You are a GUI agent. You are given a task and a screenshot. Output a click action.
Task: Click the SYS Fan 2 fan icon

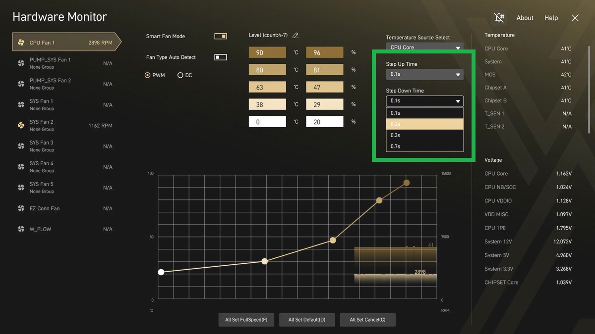click(21, 126)
